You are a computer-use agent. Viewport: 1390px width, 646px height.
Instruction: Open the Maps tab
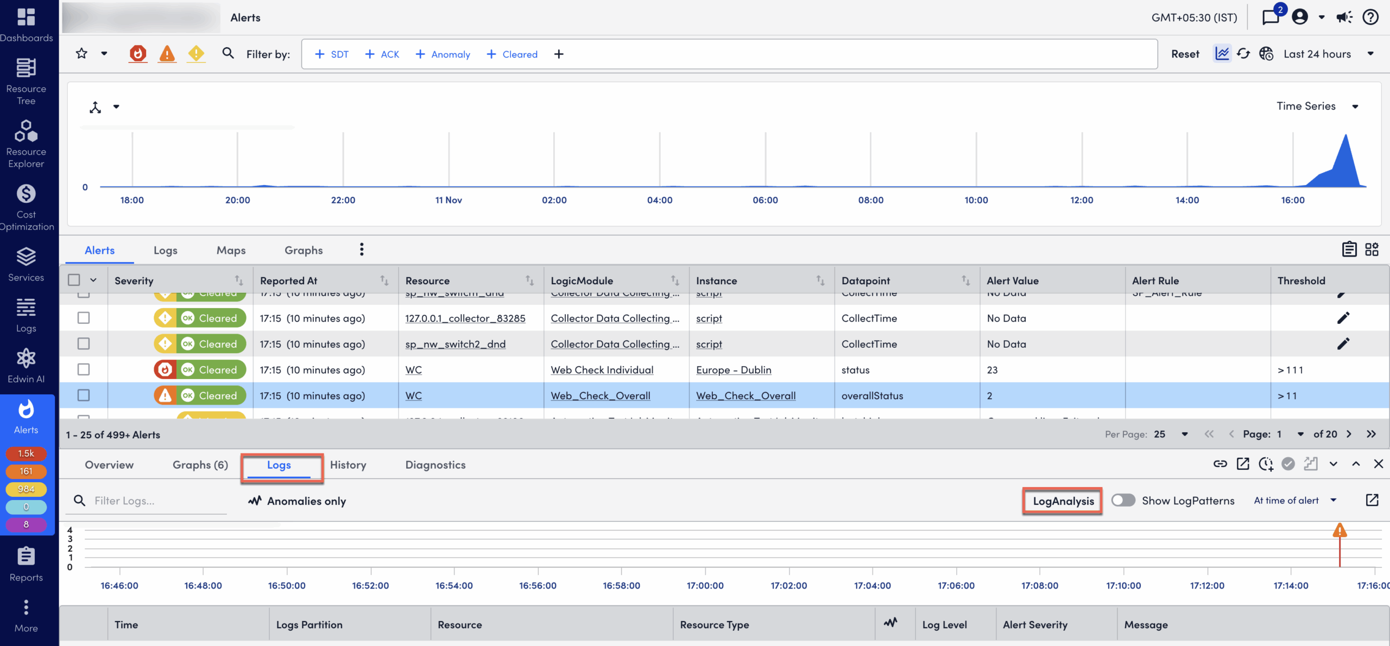pyautogui.click(x=231, y=250)
